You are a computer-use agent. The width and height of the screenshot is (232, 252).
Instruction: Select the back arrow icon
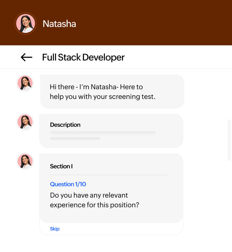[x=26, y=57]
